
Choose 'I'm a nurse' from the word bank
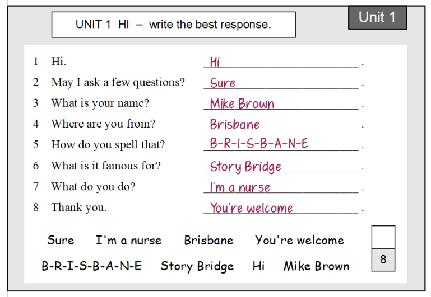(128, 241)
